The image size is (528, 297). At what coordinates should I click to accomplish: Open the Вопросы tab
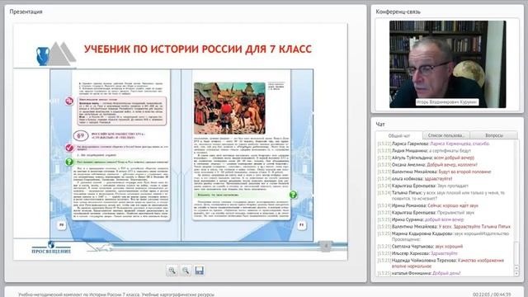(494, 135)
